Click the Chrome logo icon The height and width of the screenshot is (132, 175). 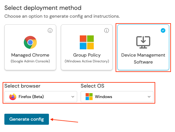30,42
